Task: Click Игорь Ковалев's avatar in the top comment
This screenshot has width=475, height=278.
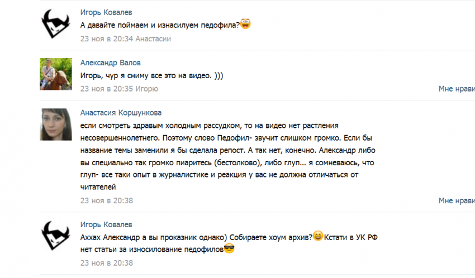Action: 56,24
